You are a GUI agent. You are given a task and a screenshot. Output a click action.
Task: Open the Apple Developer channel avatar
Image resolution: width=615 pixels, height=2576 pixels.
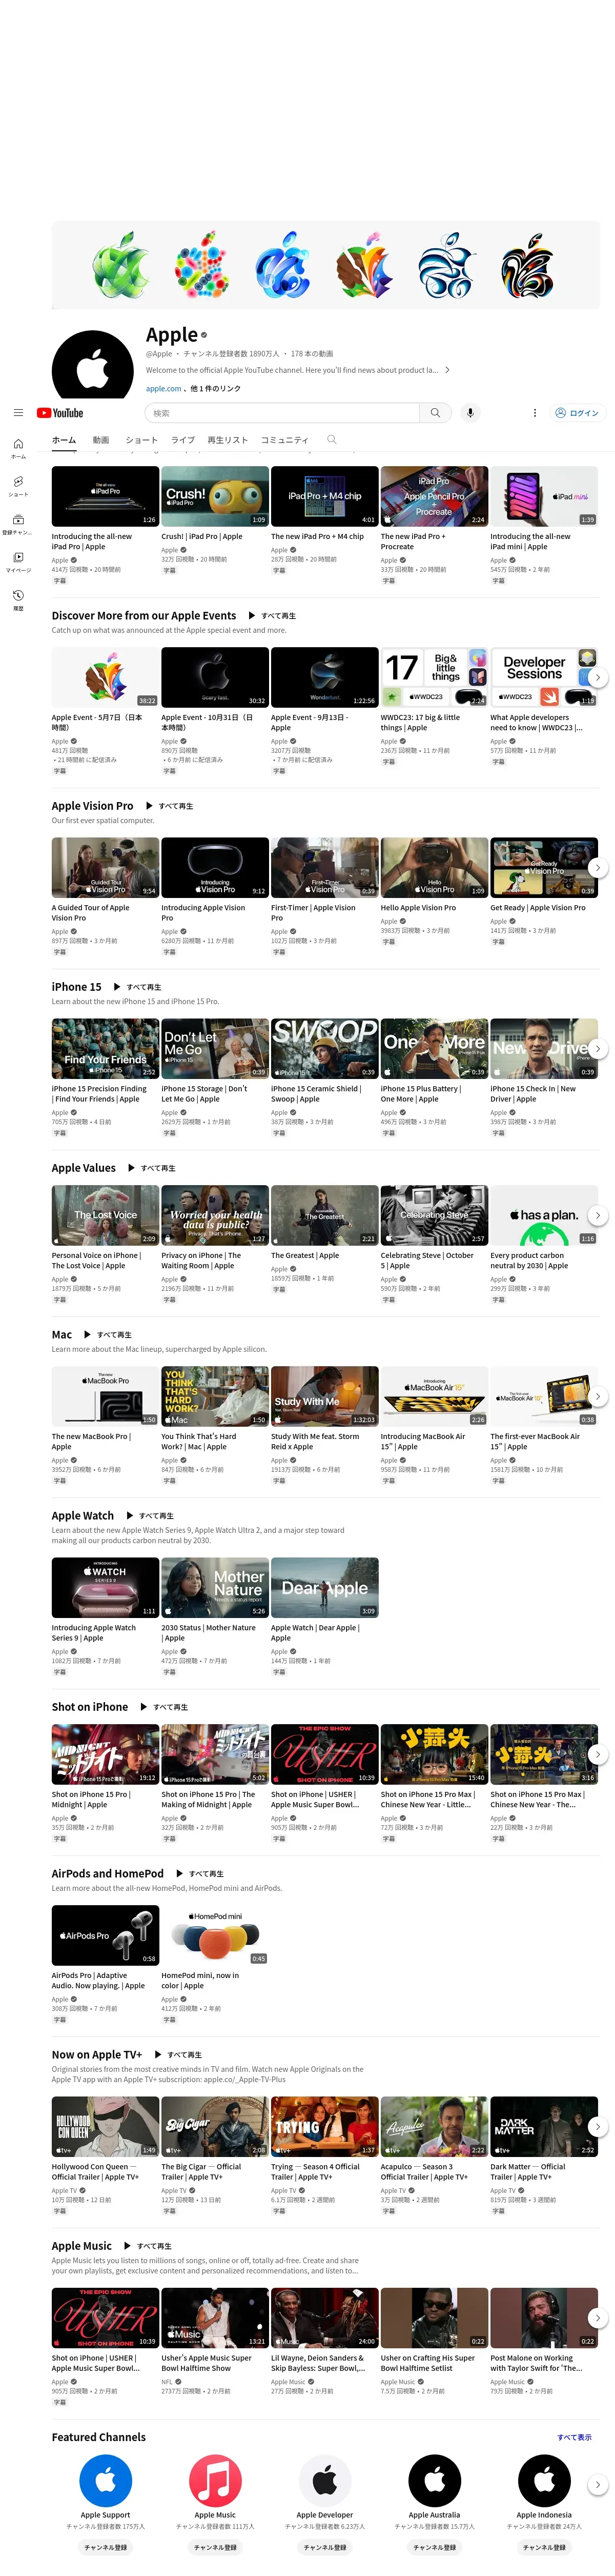pyautogui.click(x=325, y=2479)
